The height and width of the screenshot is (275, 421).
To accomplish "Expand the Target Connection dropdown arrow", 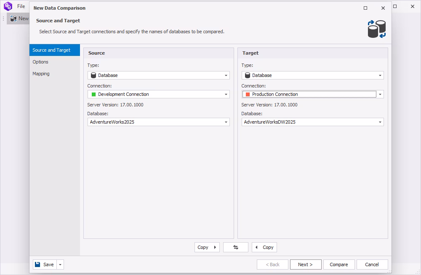I will click(x=380, y=95).
